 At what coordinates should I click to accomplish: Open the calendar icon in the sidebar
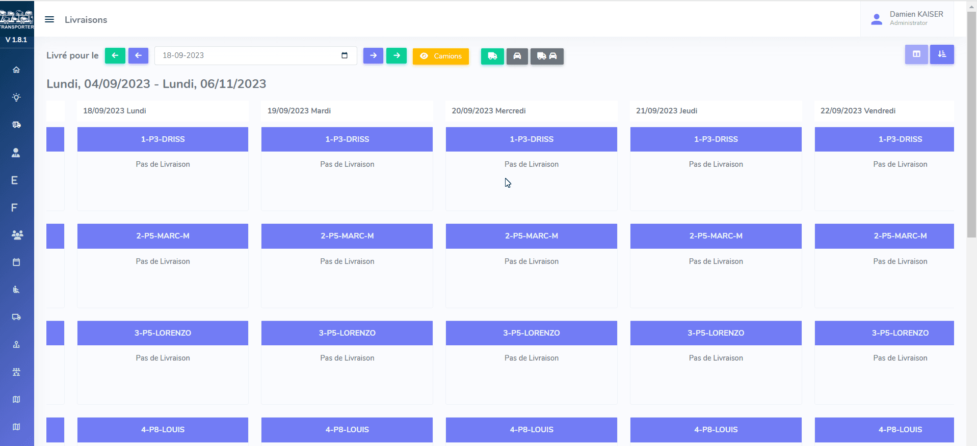tap(16, 262)
